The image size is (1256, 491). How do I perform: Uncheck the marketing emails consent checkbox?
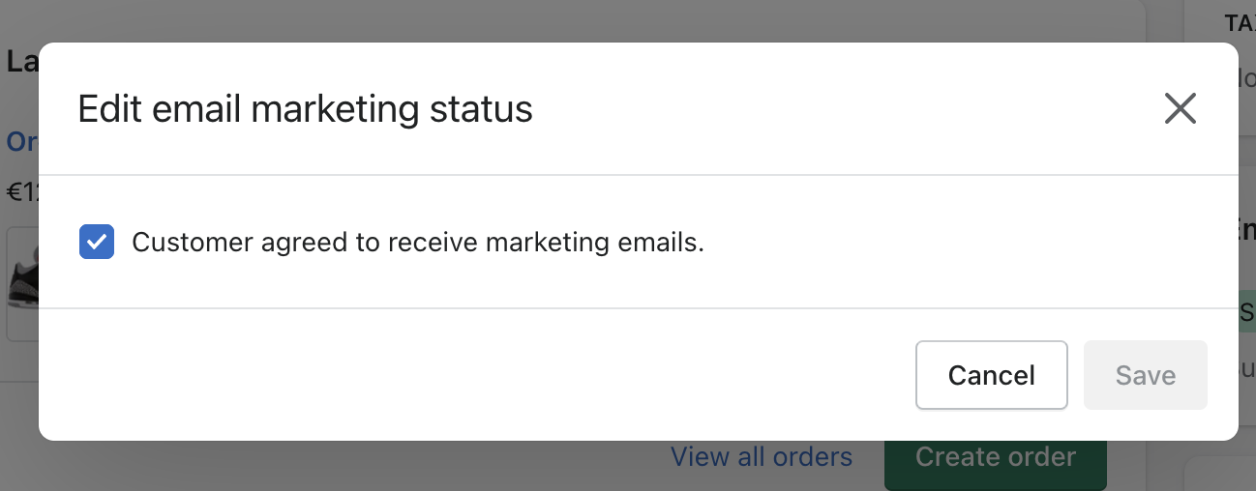(x=97, y=242)
